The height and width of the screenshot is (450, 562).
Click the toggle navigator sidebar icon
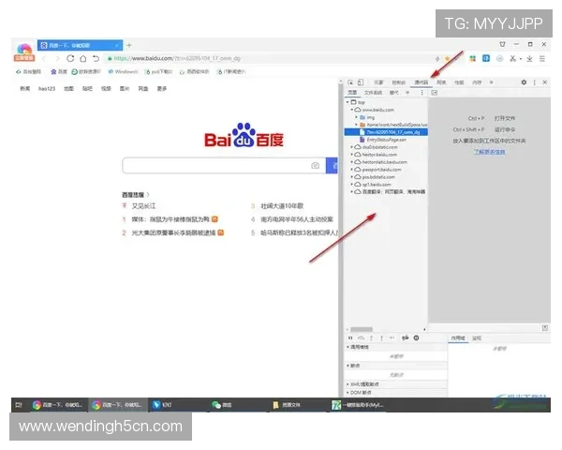[434, 93]
